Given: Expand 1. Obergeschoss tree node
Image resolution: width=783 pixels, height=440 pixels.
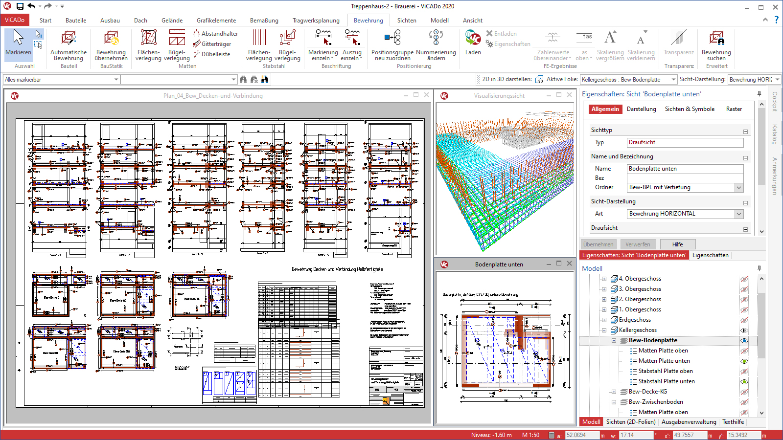Looking at the screenshot, I should 604,309.
